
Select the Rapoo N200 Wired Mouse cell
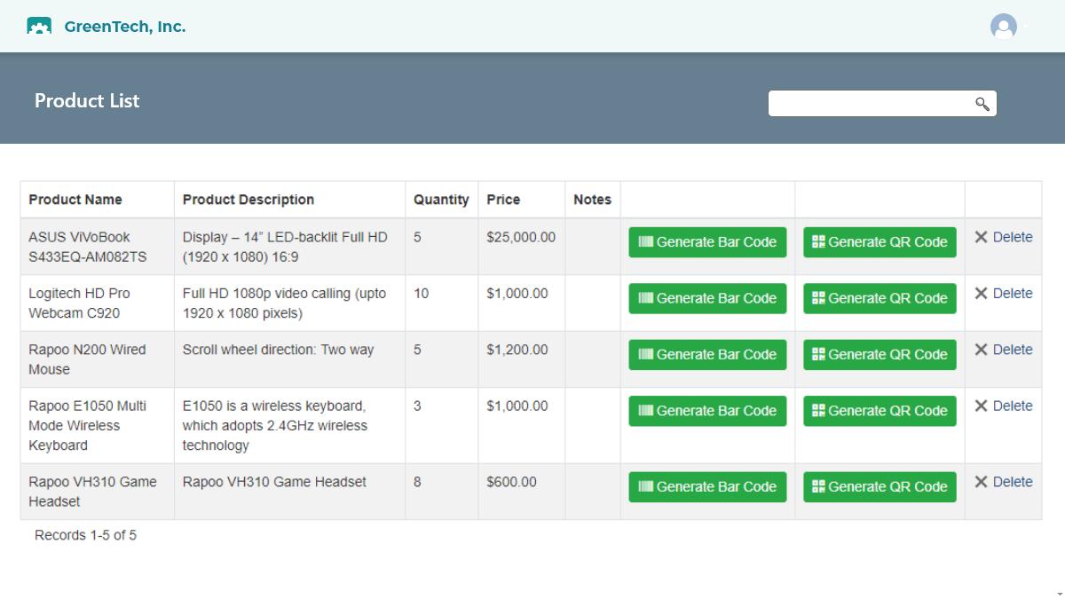(x=98, y=359)
